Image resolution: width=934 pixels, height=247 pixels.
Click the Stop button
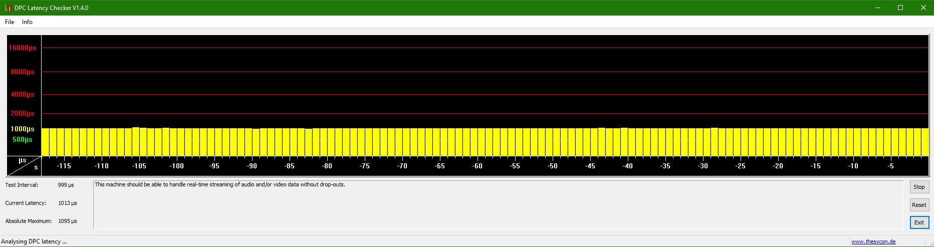click(x=919, y=187)
